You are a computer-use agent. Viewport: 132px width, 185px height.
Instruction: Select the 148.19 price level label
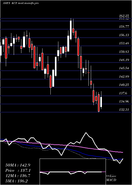tap(124, 60)
